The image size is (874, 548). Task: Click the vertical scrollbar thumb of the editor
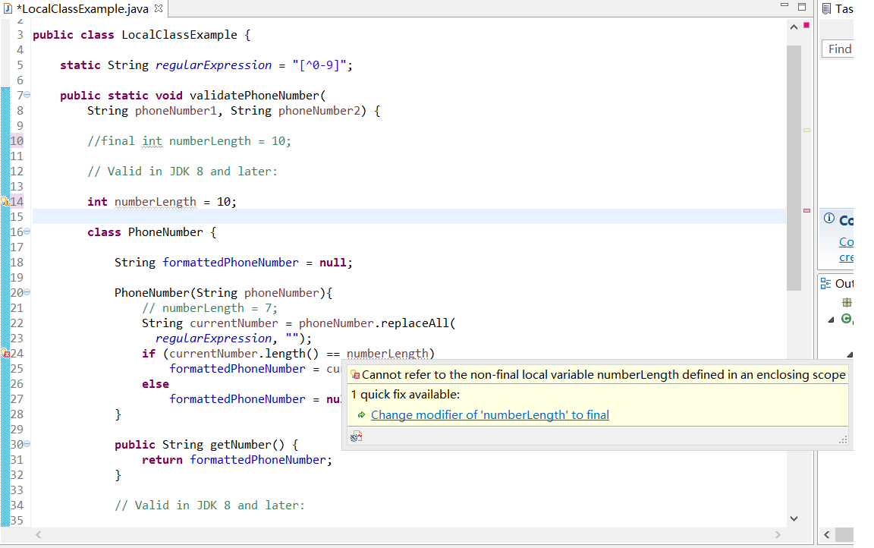[794, 168]
